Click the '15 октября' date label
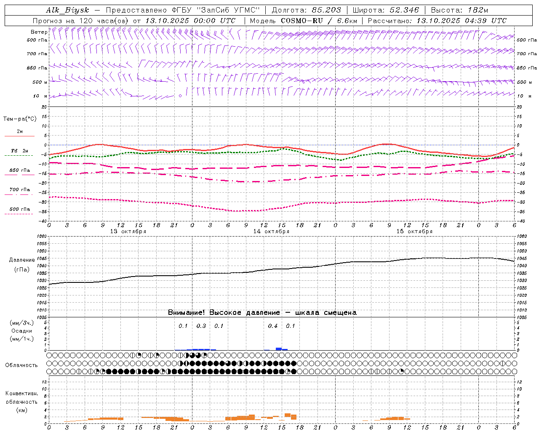539x431 pixels. 414,231
